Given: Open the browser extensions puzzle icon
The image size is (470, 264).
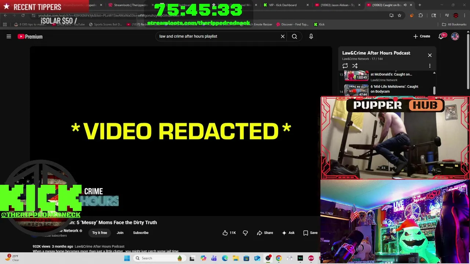Looking at the screenshot, I should click(x=420, y=15).
